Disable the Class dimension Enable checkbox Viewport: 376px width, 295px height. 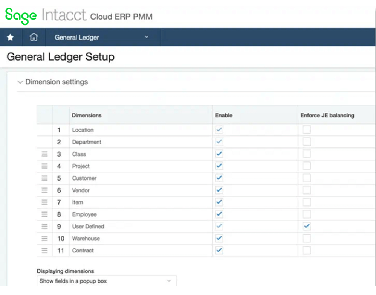pyautogui.click(x=219, y=154)
